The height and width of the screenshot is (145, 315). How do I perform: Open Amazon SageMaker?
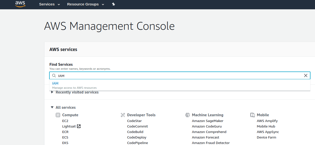click(208, 121)
